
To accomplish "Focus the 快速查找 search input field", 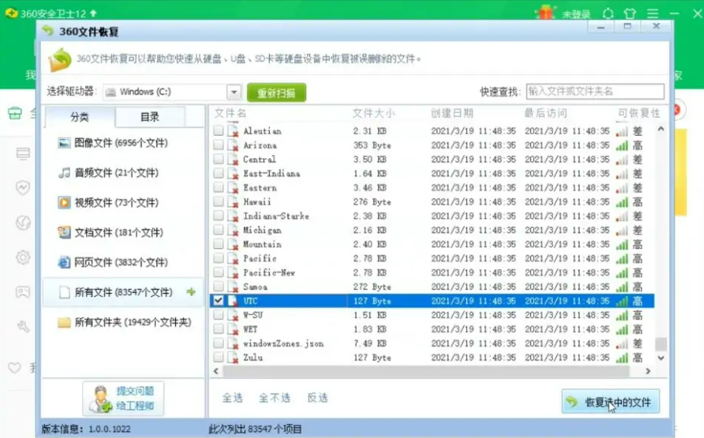I will pyautogui.click(x=595, y=91).
